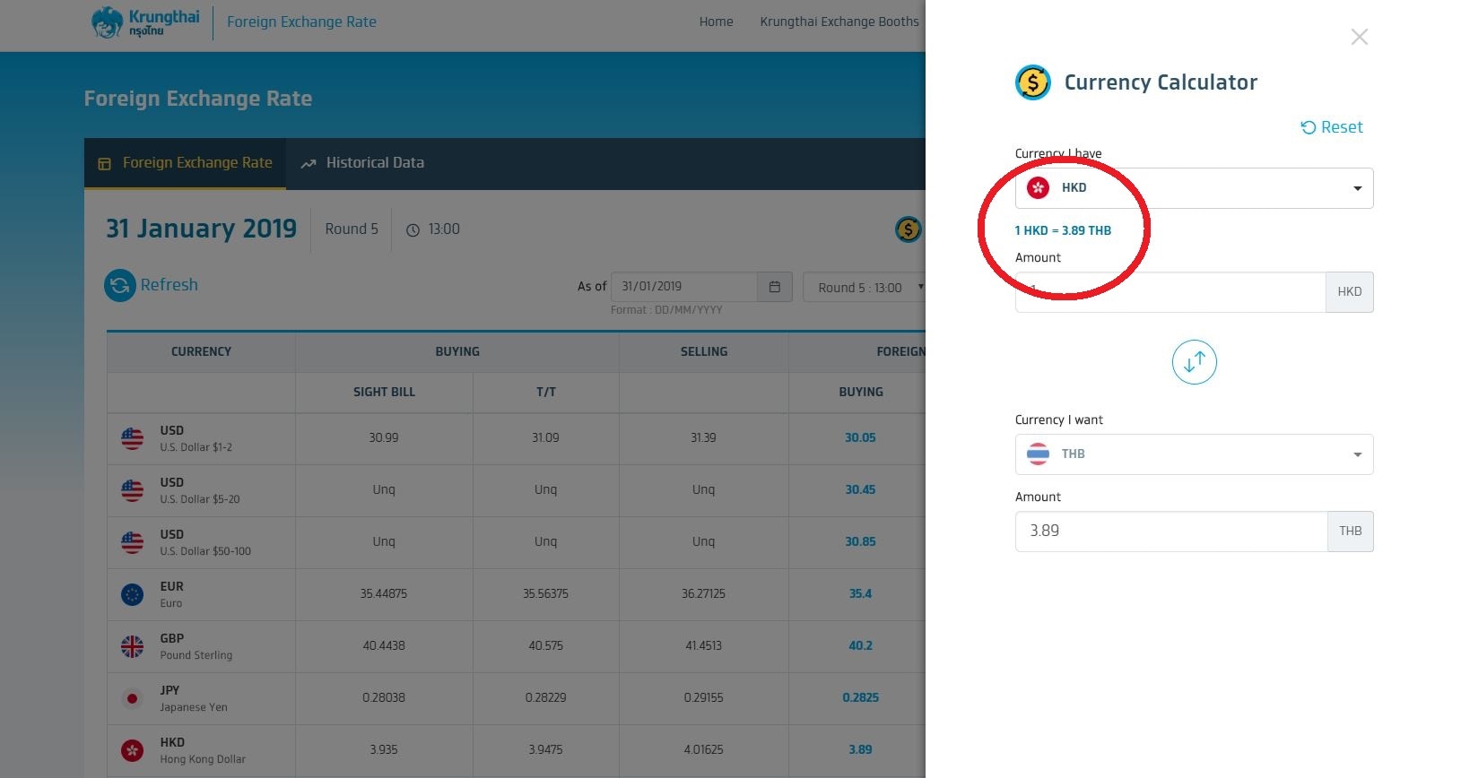Click the gold currency calculator coin icon
The width and height of the screenshot is (1461, 778).
coord(908,229)
